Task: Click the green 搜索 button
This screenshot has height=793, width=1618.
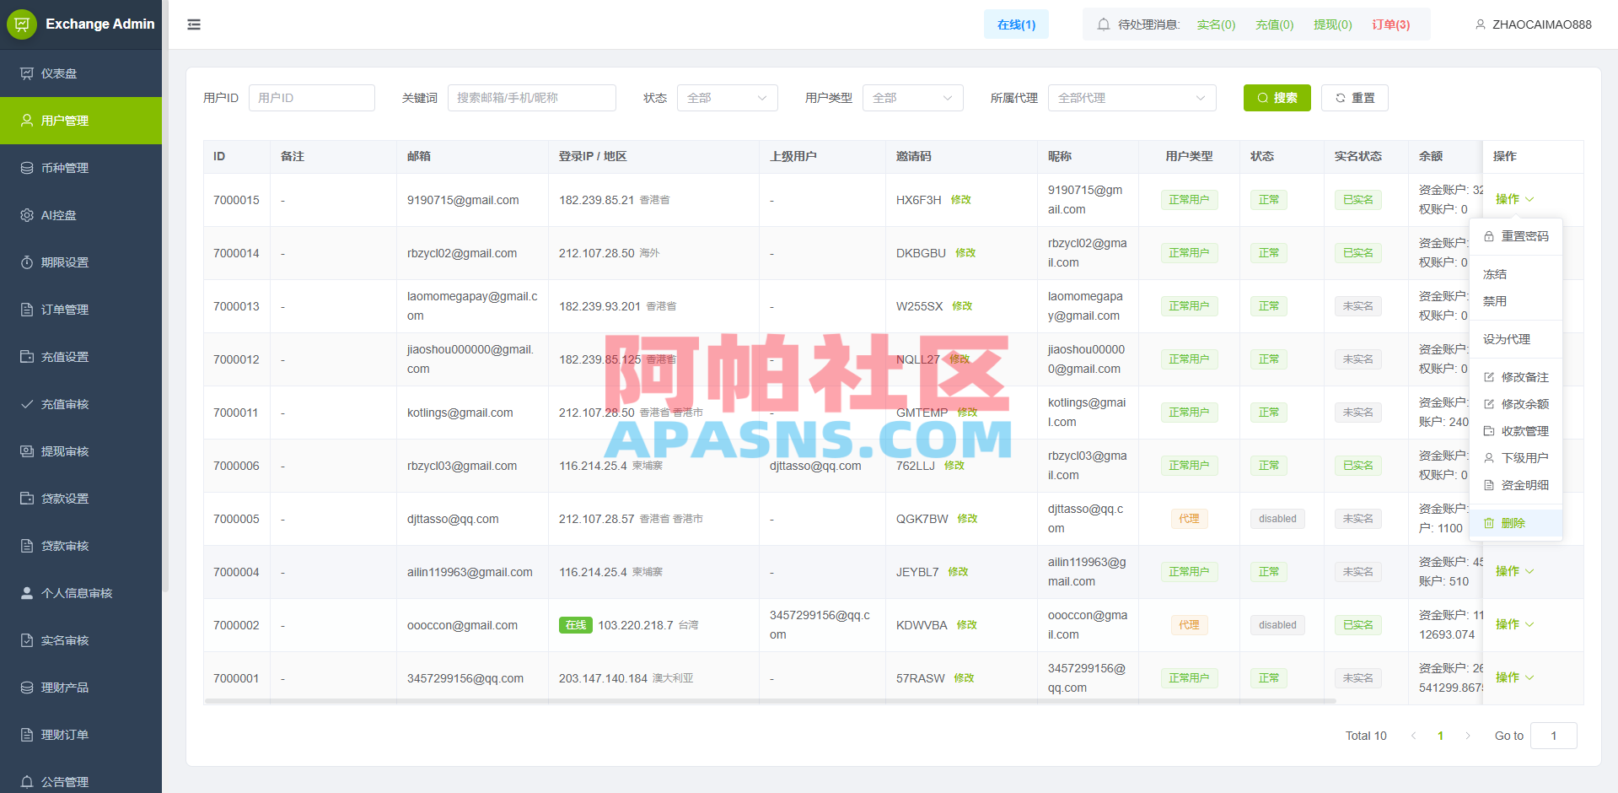Action: point(1277,98)
